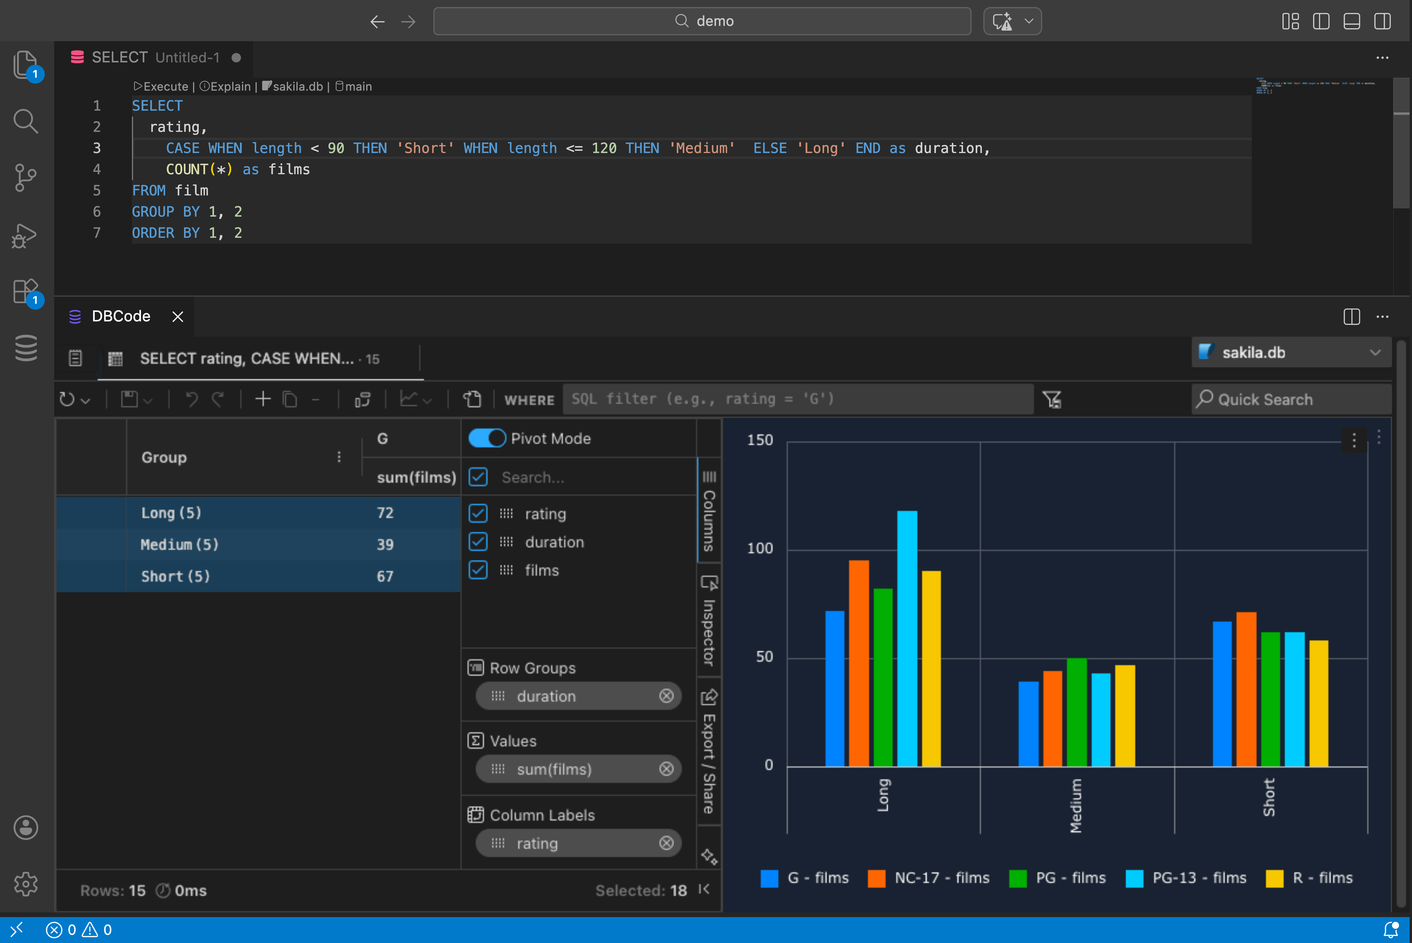
Task: Open the DBCode database icon in the activity bar
Action: [x=26, y=348]
